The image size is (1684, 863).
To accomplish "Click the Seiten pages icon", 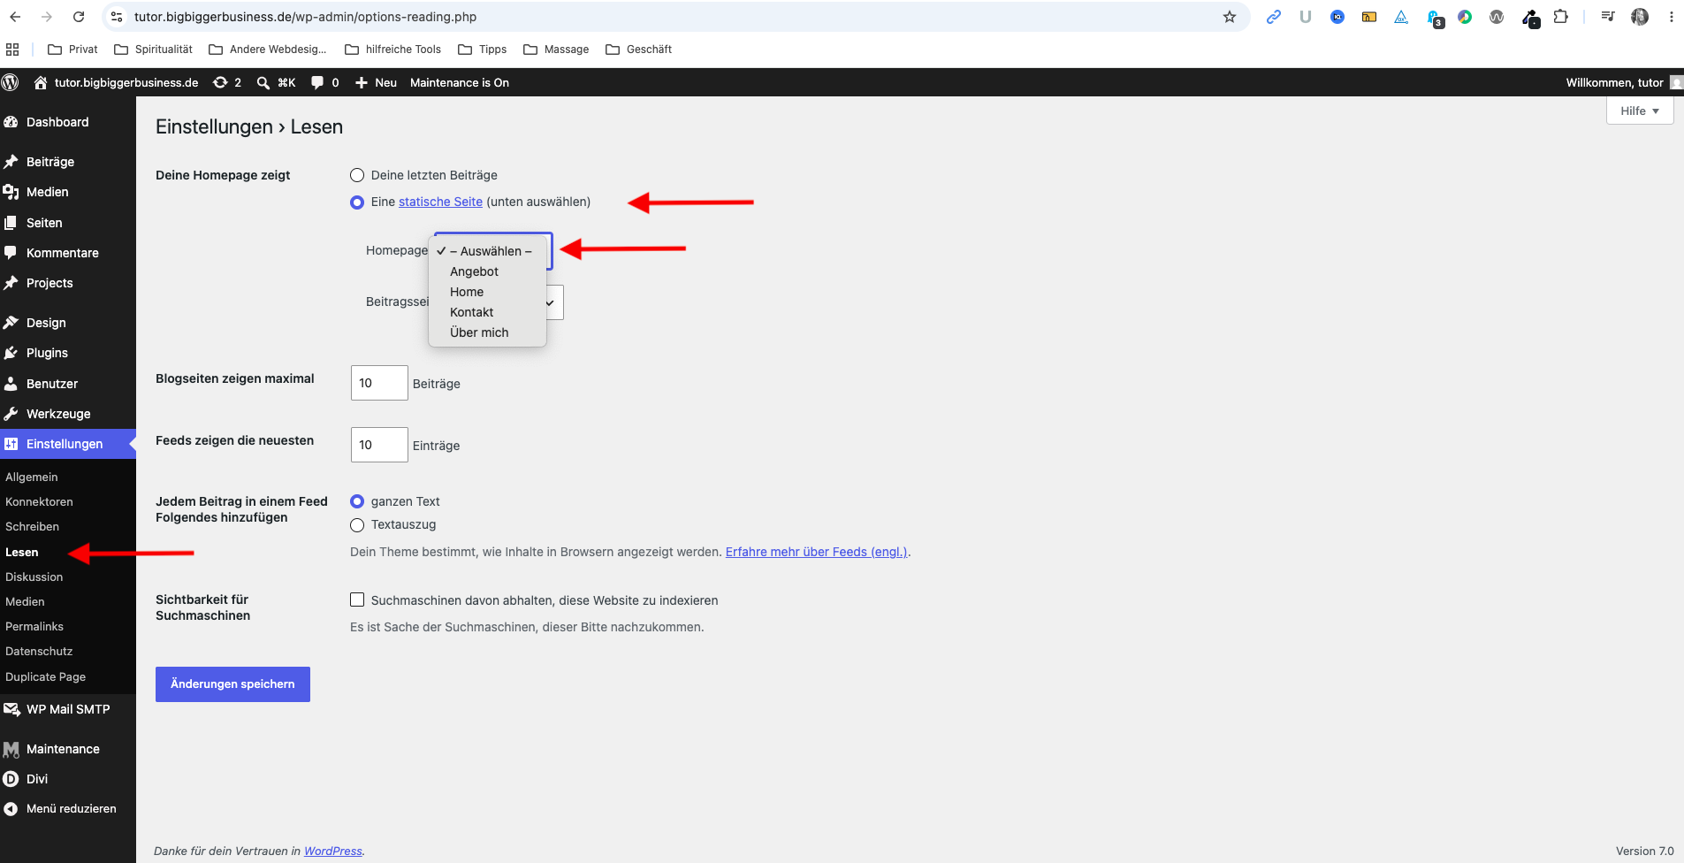I will pos(11,223).
